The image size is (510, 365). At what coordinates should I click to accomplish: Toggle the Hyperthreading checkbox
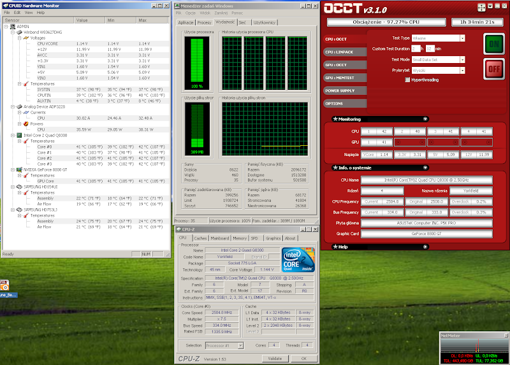coord(407,80)
